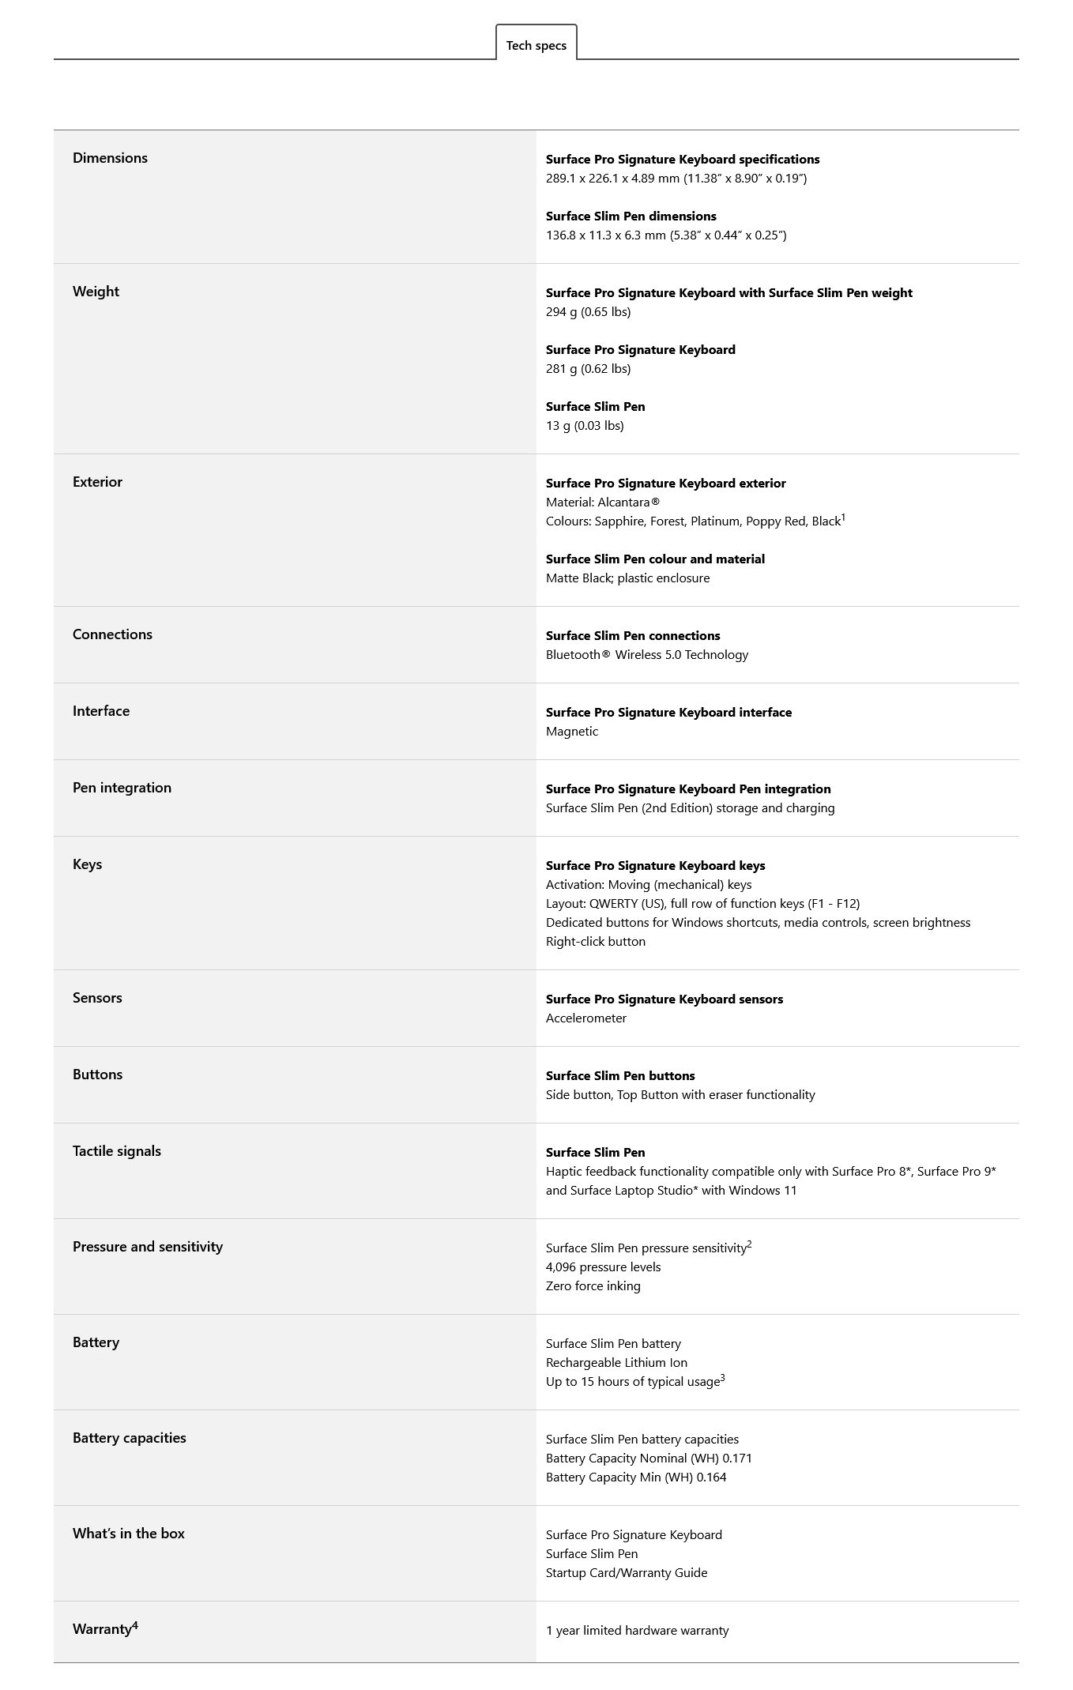The image size is (1073, 1690).
Task: Click the Battery capacities row heading
Action: coord(130,1438)
